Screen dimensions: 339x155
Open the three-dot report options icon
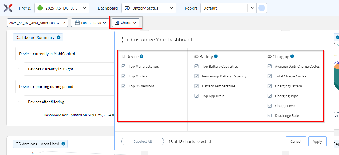coord(262,8)
